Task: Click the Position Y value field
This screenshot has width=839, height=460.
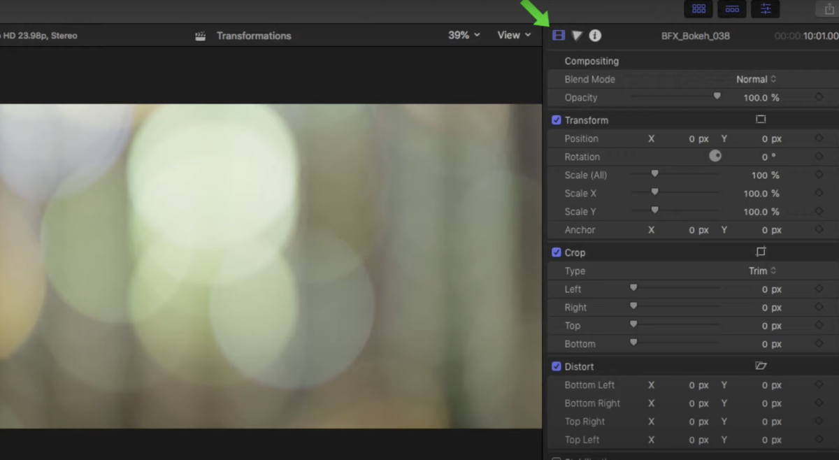Action: point(772,138)
